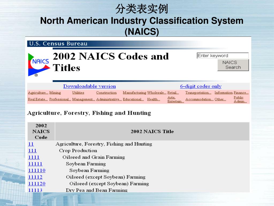The image size is (274, 206).
Task: Go to the Administrative sector link
Action: click(x=109, y=99)
